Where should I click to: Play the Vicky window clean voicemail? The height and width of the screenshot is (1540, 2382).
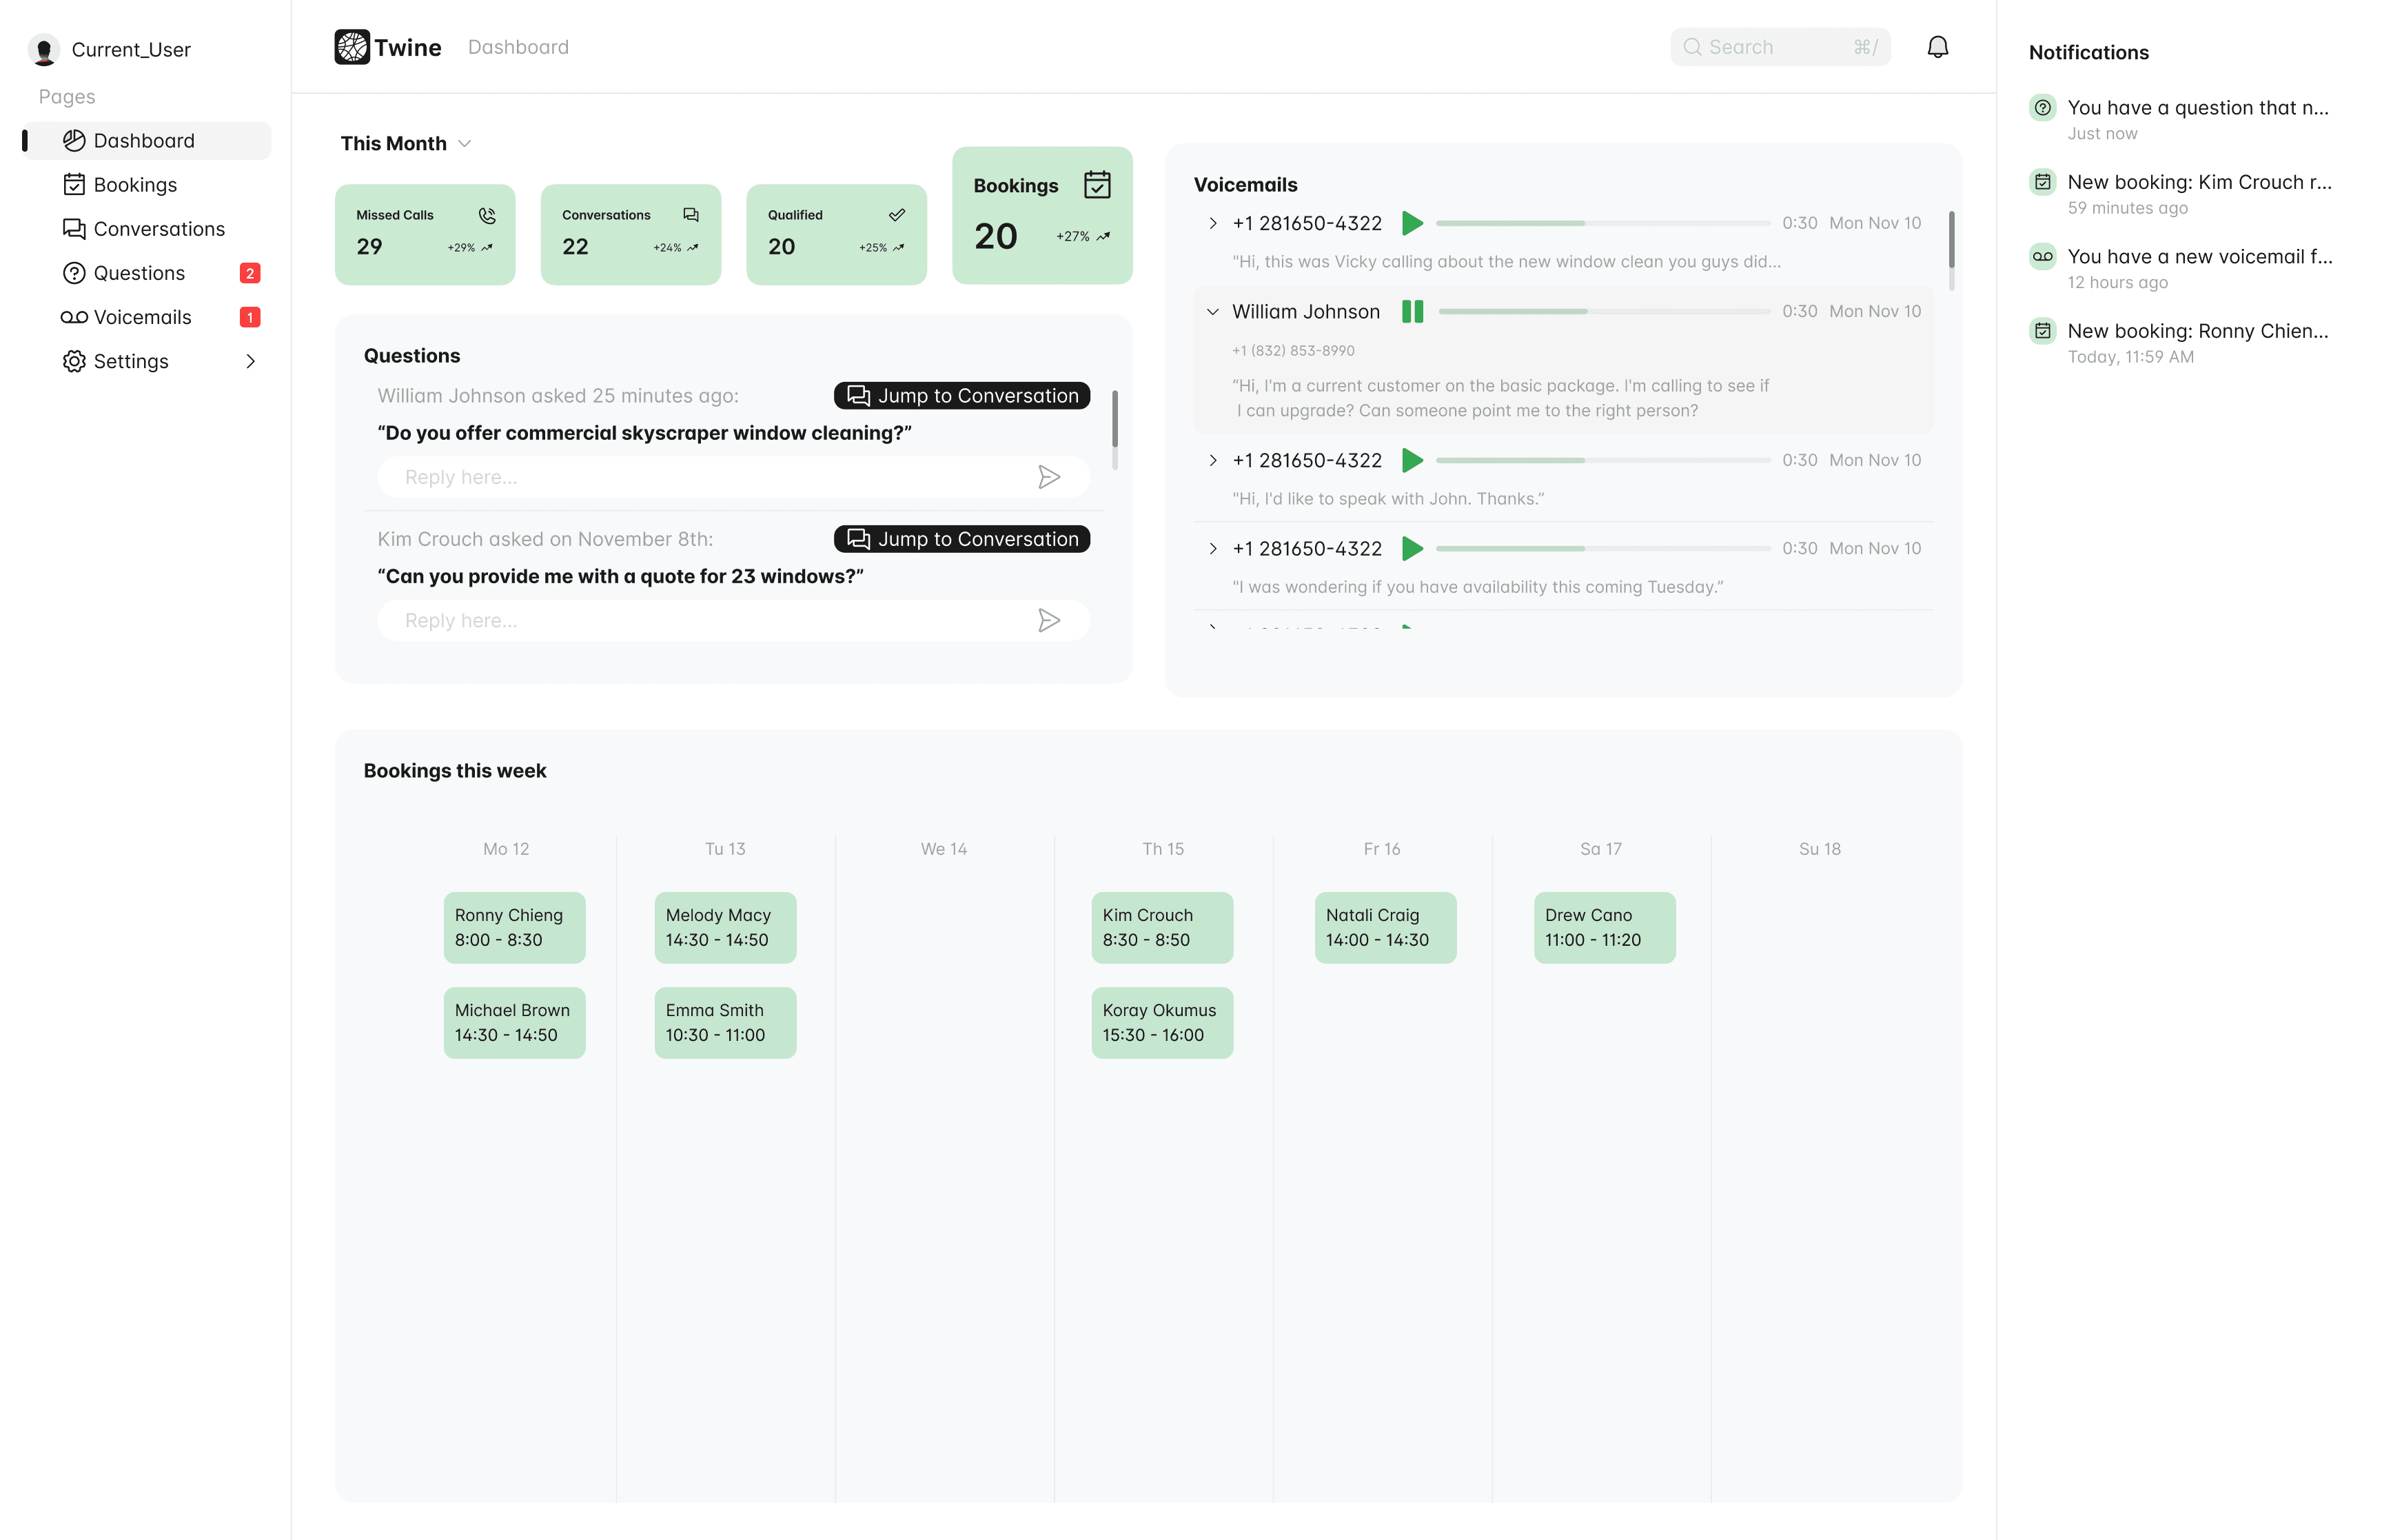[x=1412, y=223]
